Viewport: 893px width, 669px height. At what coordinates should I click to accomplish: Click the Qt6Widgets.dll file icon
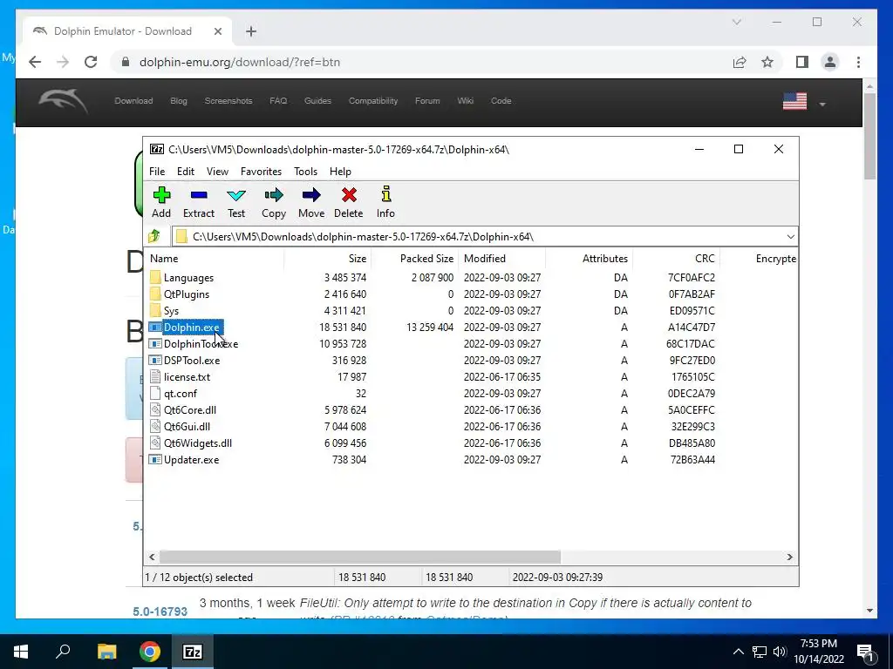155,443
